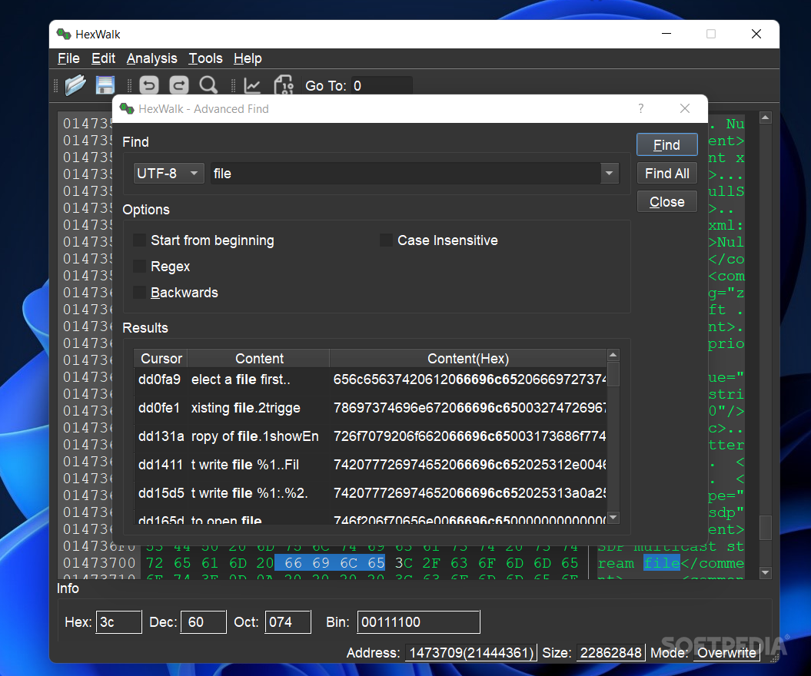Click offset 01473700 in address column
This screenshot has height=676, width=811.
point(99,563)
